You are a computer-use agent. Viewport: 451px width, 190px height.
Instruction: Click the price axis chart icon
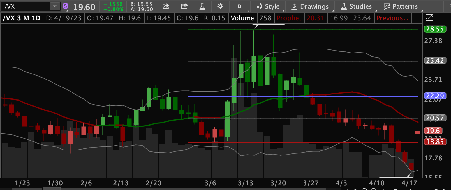pyautogui.click(x=429, y=18)
